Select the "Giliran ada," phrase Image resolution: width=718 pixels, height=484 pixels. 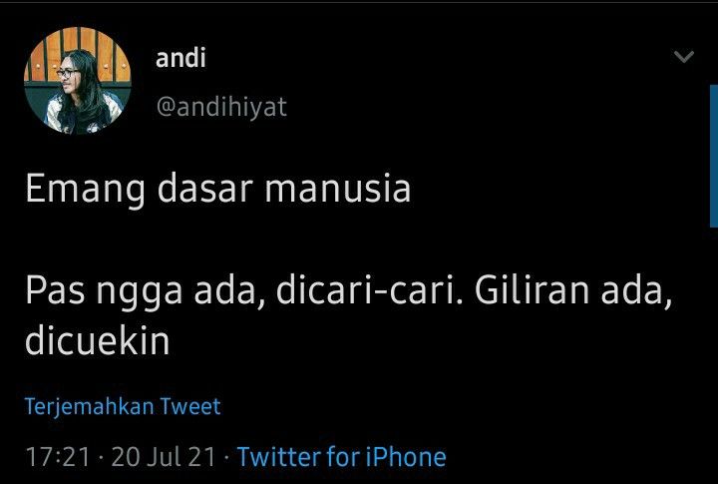[573, 291]
